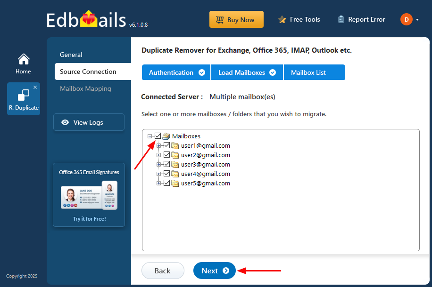
Task: Toggle the user5@gmail.com checkbox
Action: pos(166,183)
